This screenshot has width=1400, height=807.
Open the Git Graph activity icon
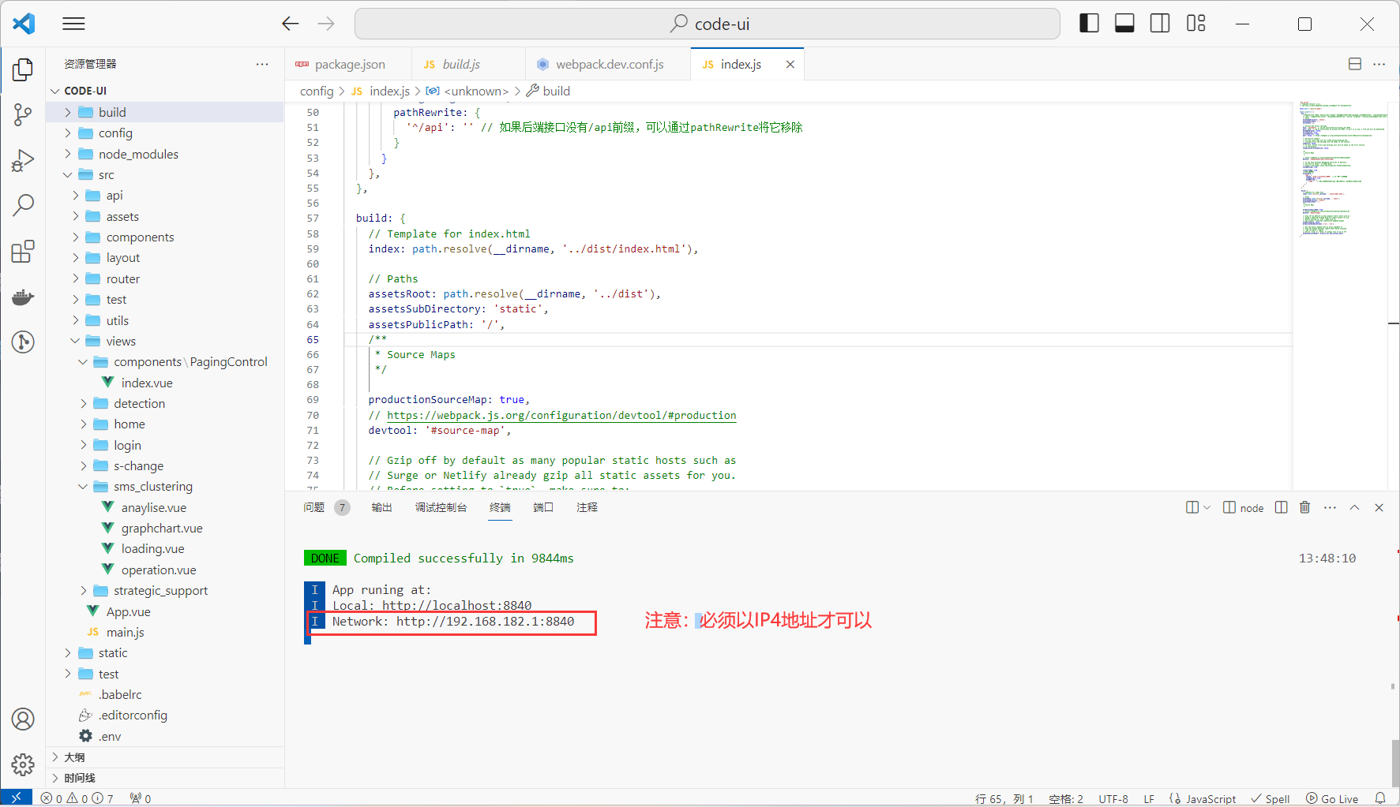(x=23, y=342)
